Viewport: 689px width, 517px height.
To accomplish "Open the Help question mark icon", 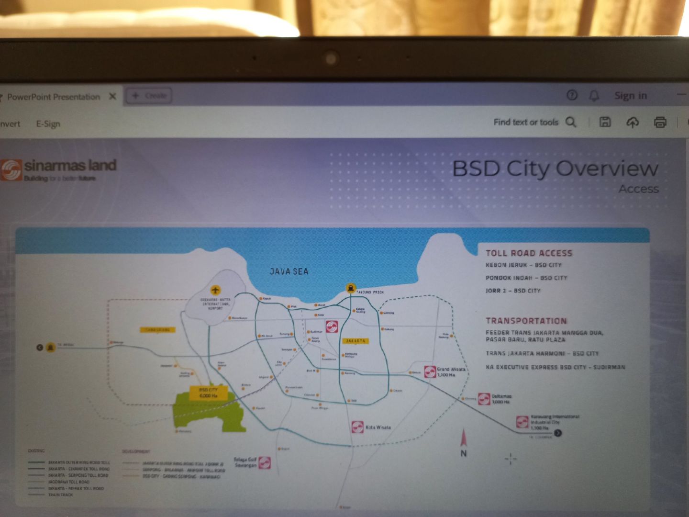I will click(572, 95).
